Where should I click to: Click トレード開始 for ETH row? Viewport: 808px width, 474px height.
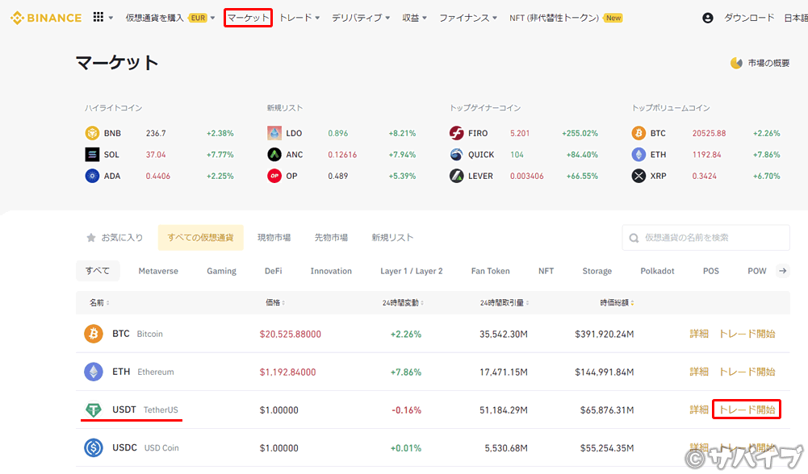coord(747,372)
